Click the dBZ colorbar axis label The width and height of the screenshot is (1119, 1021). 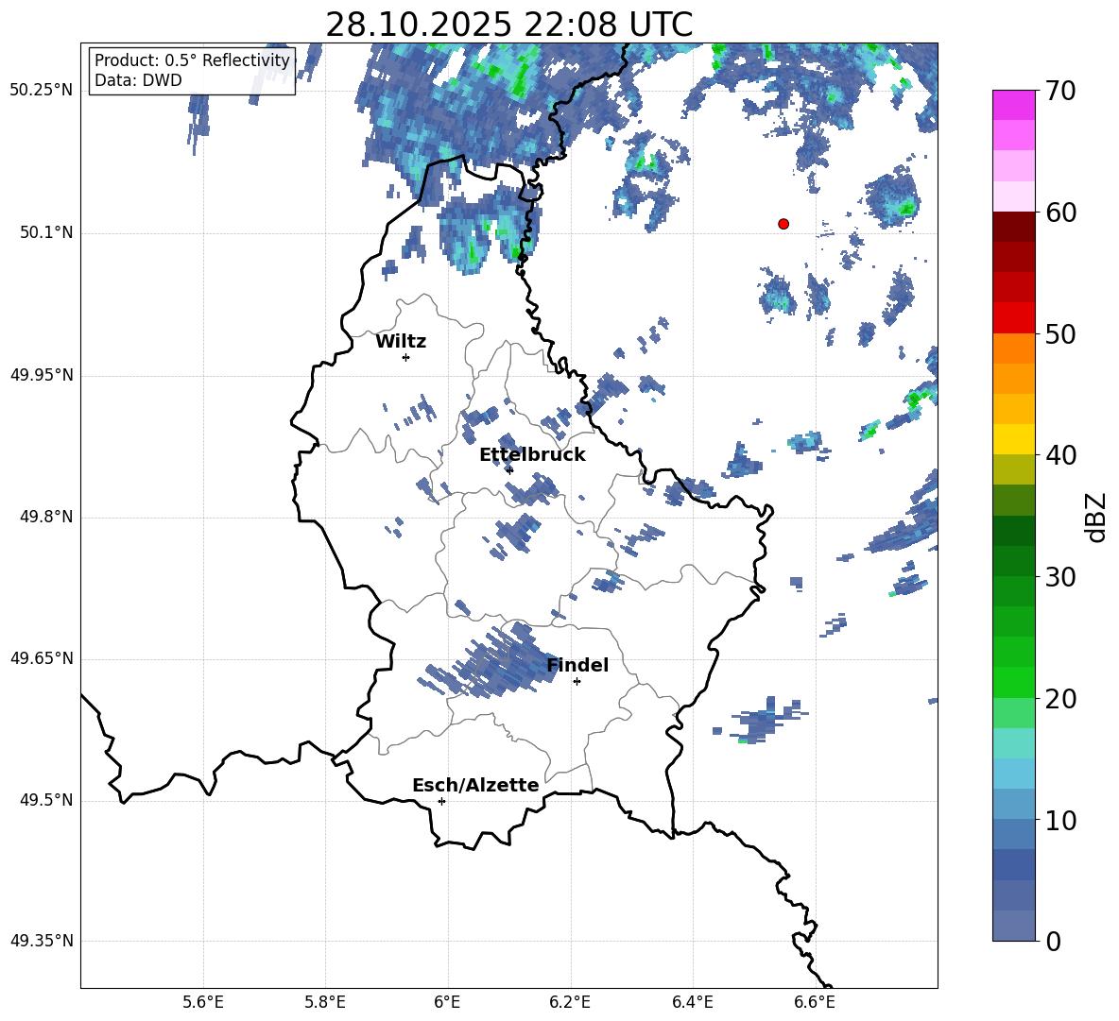click(1095, 517)
